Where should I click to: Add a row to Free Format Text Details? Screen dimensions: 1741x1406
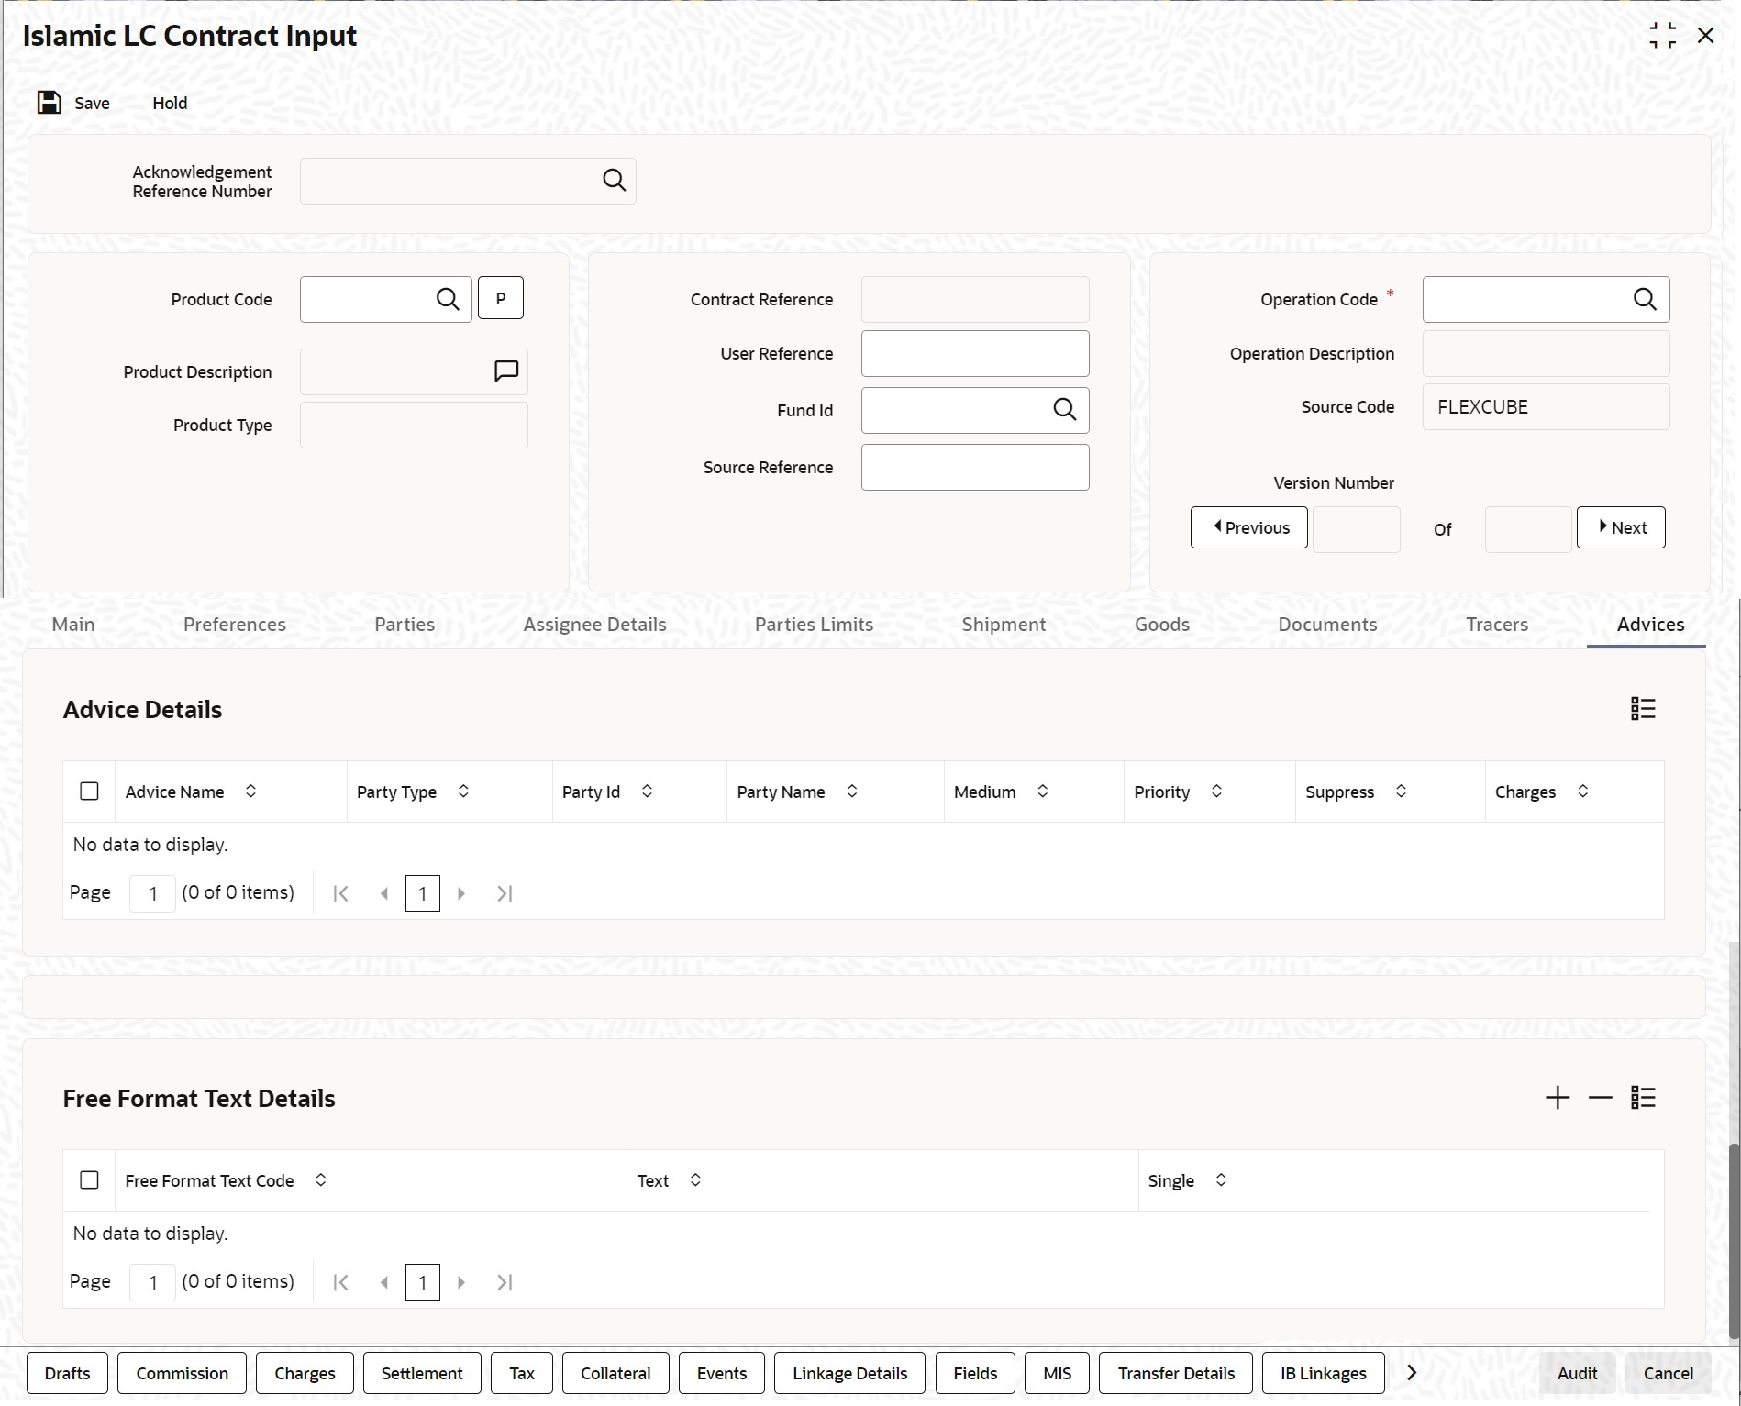[x=1558, y=1098]
